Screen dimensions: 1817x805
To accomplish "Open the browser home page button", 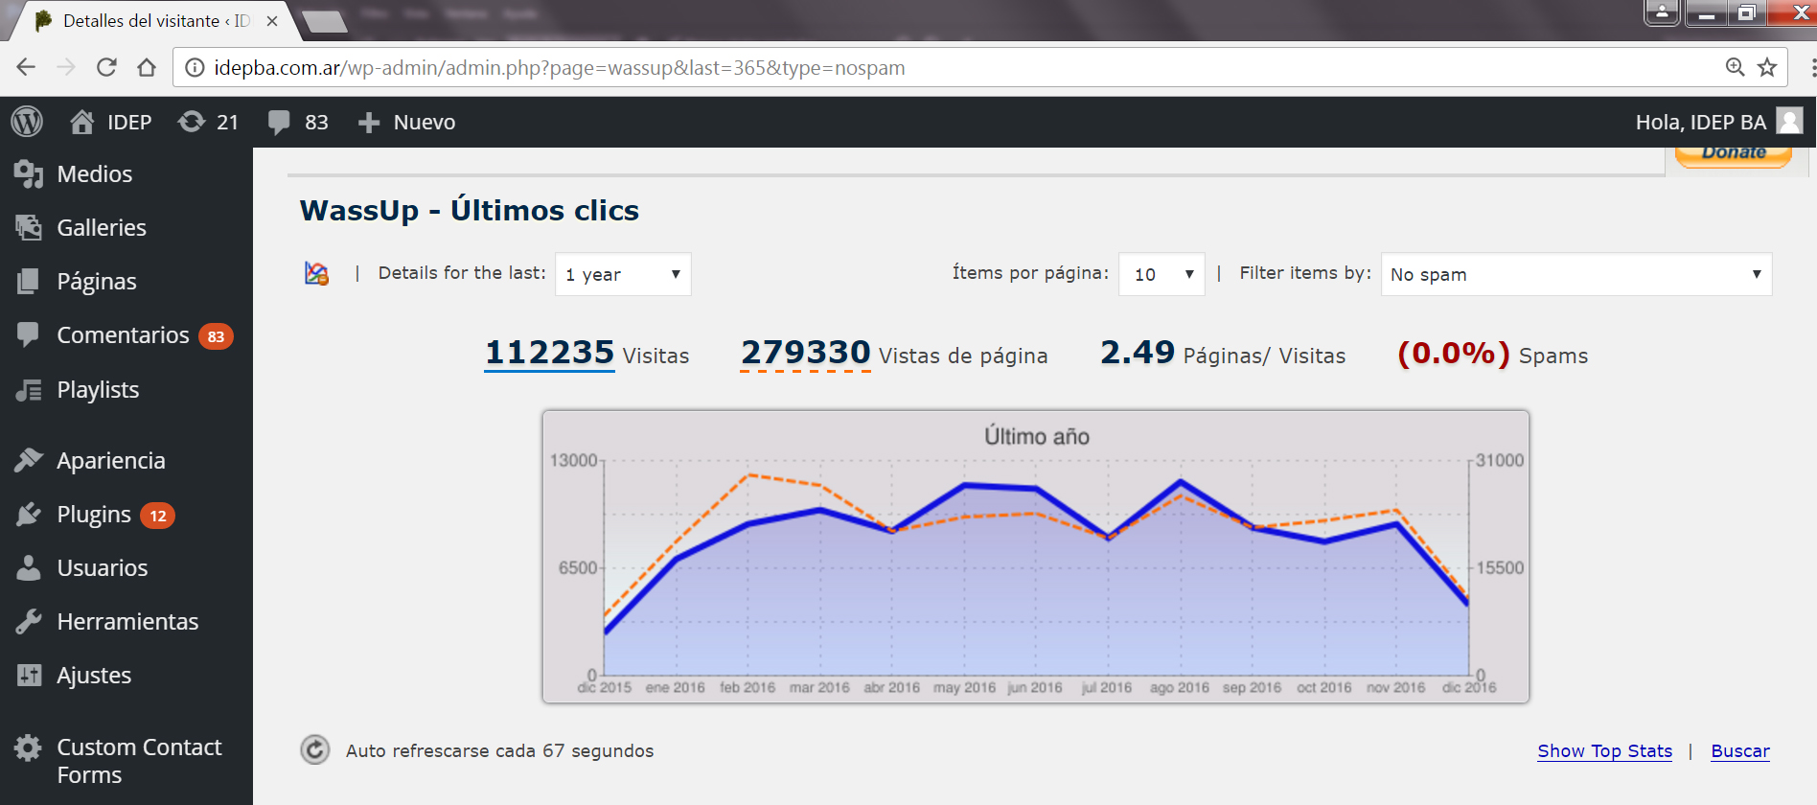I will [x=146, y=67].
